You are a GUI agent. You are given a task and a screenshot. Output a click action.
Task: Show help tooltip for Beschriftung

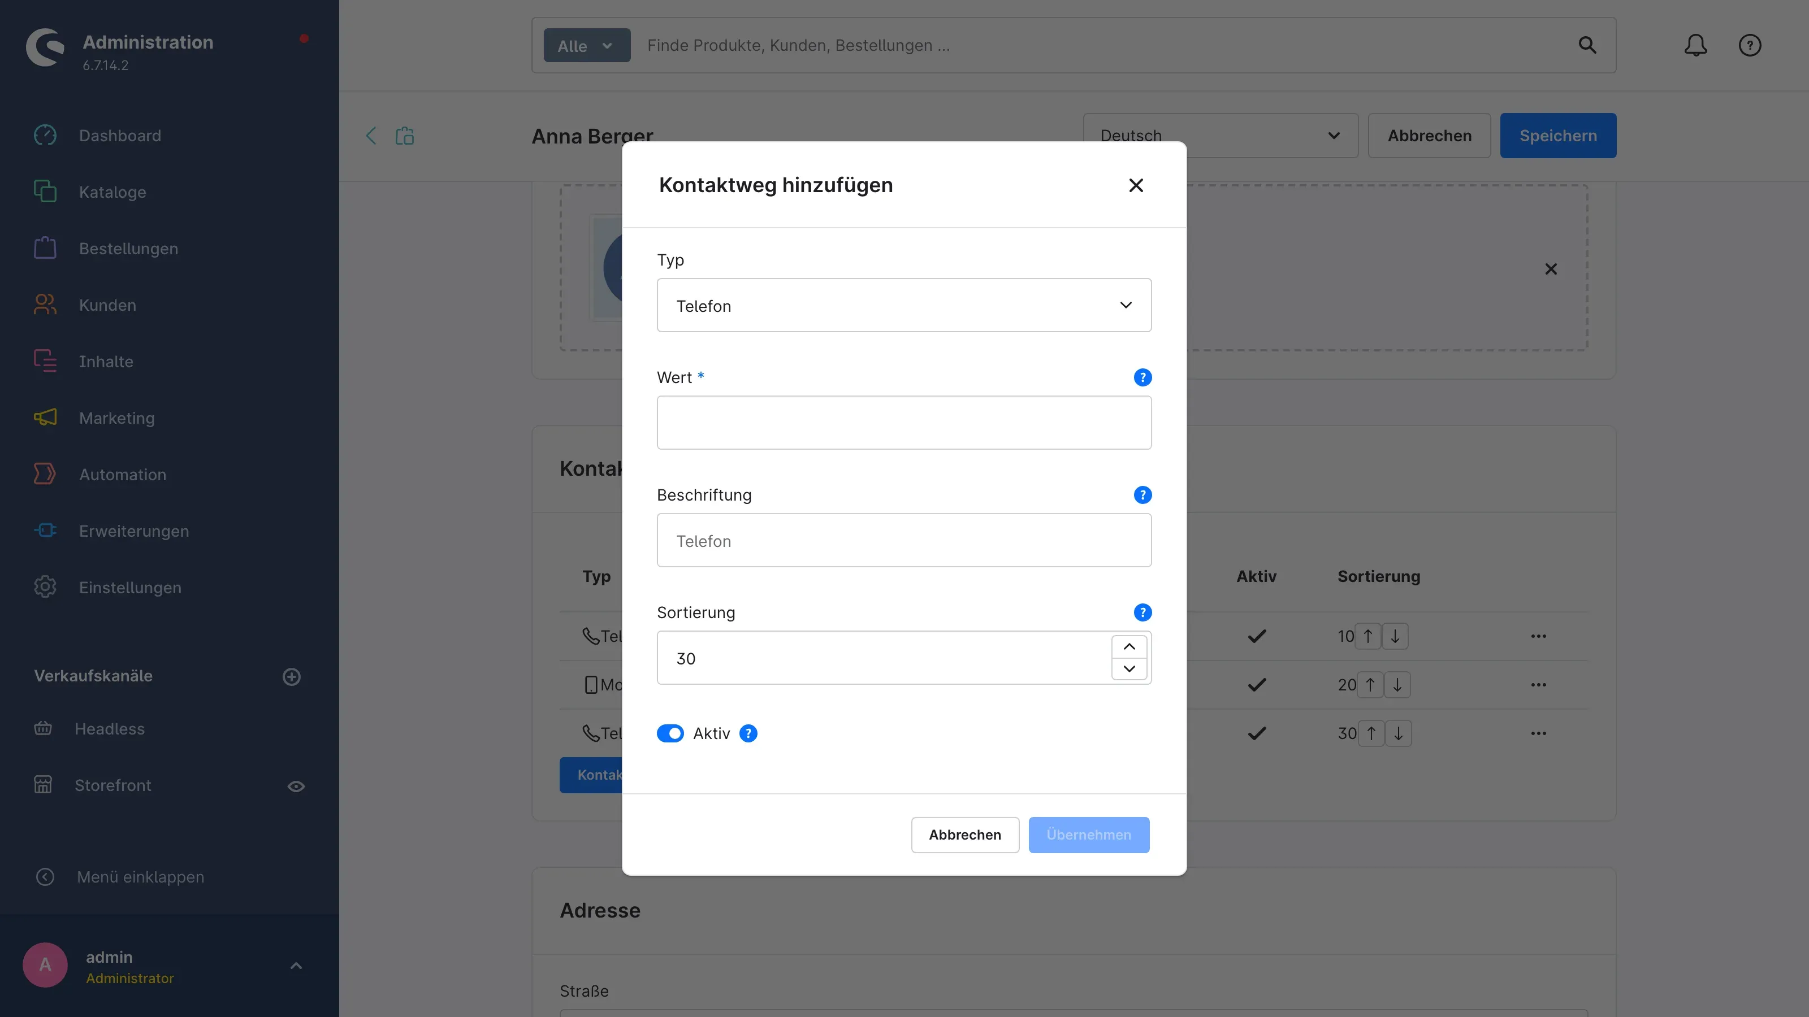1142,495
